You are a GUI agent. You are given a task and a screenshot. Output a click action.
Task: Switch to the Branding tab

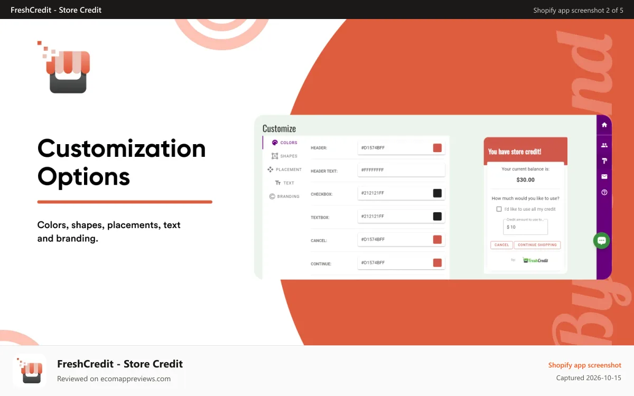(x=284, y=196)
